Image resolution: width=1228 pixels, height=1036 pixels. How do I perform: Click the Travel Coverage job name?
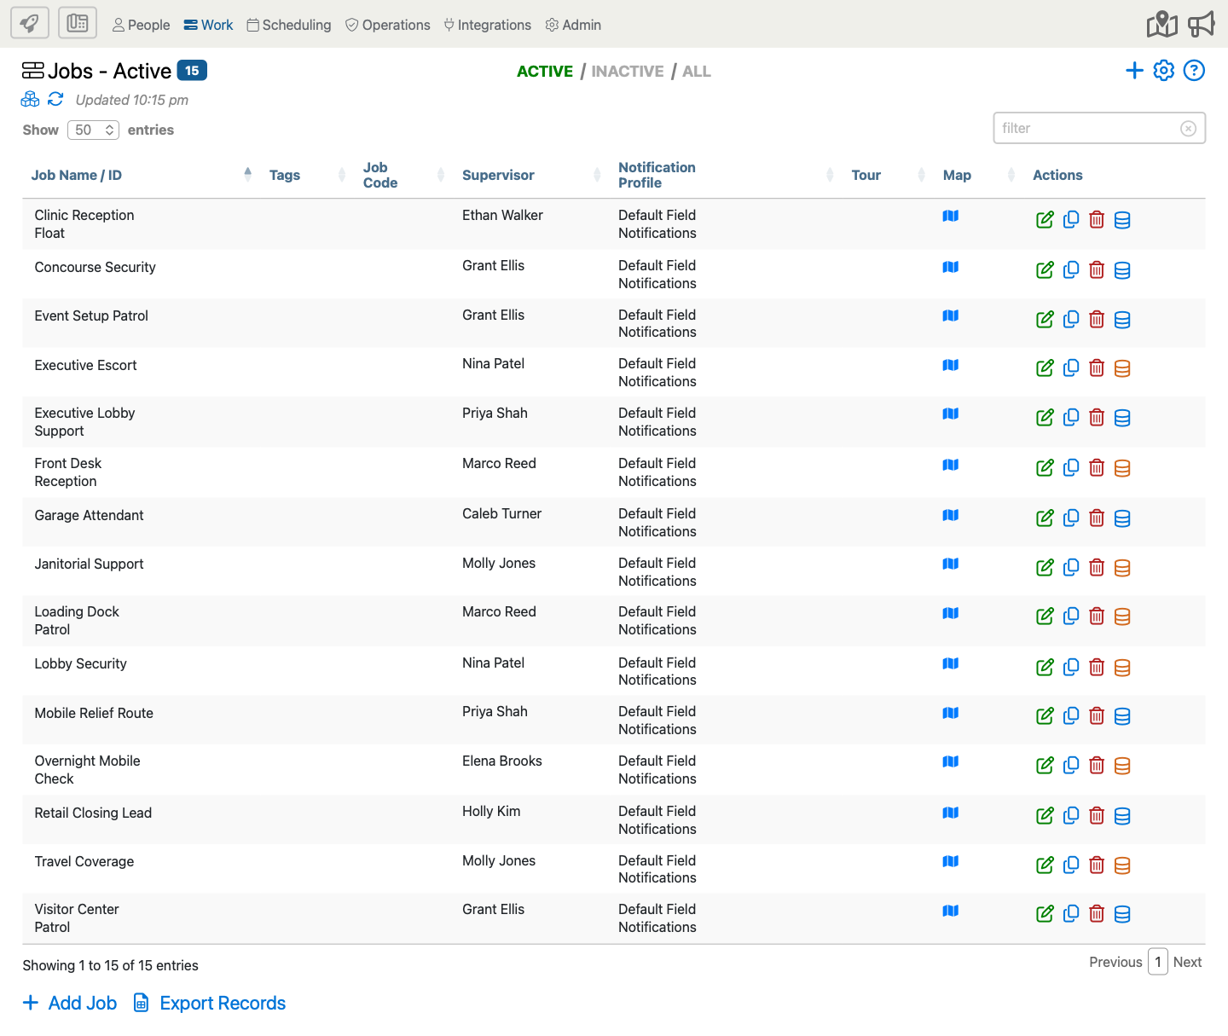pos(84,861)
